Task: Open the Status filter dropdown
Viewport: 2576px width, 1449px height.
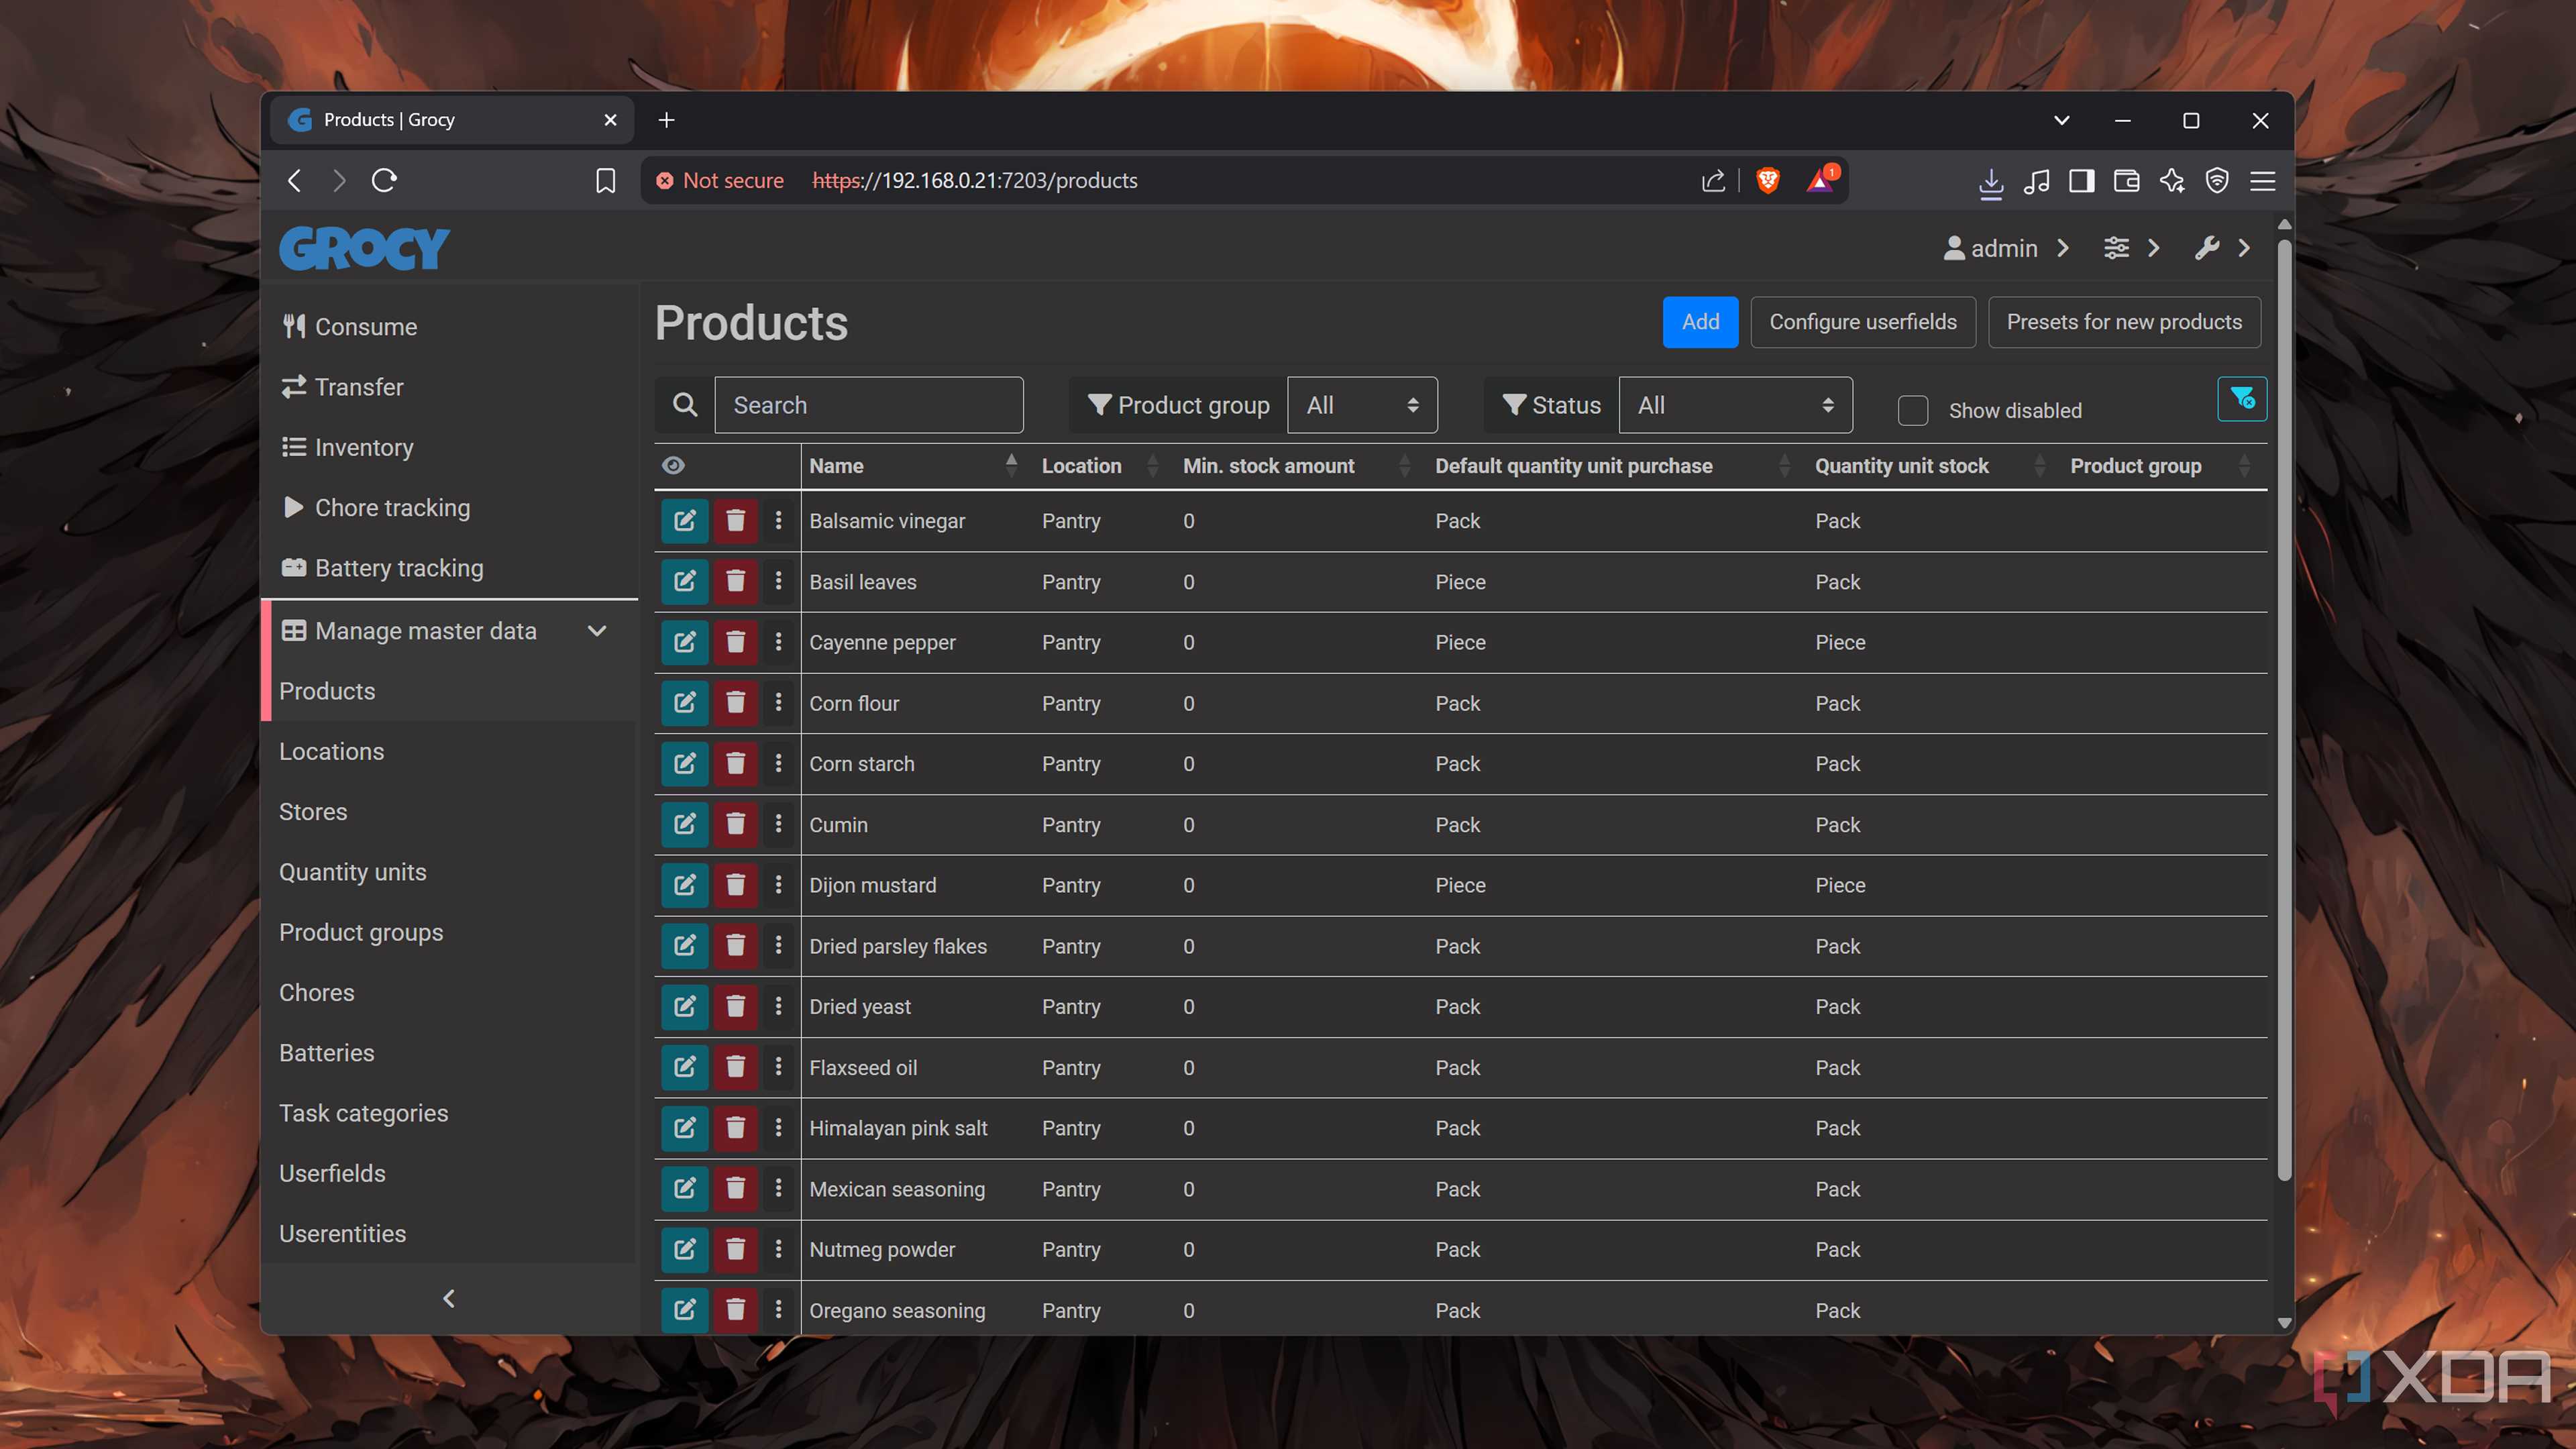Action: click(1735, 405)
